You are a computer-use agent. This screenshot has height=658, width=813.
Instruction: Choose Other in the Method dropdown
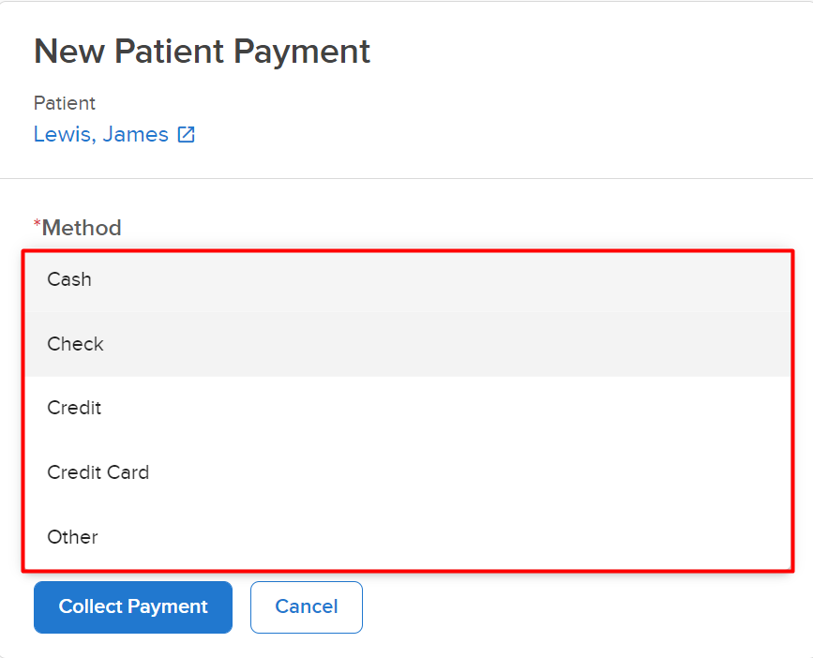coord(408,537)
